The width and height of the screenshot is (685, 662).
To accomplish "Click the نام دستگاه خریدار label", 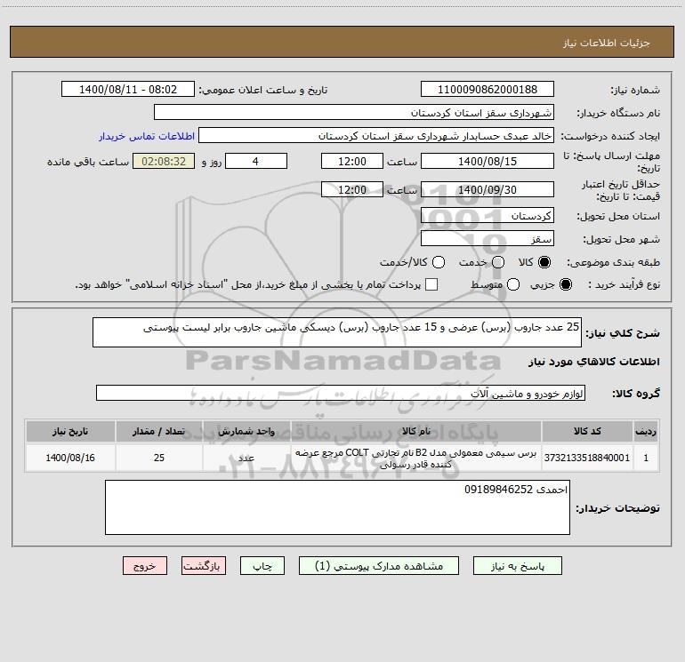I will (x=618, y=114).
